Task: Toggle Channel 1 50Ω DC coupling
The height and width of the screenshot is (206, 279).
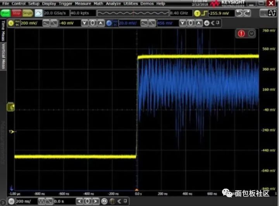Action: tap(17, 23)
